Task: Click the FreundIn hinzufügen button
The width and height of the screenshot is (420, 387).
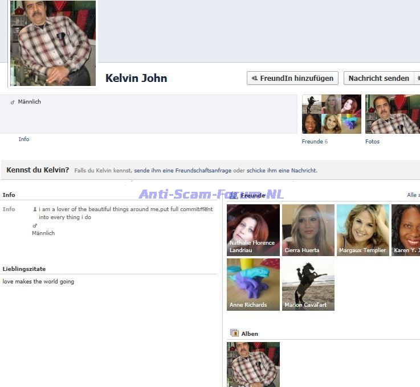Action: (x=292, y=78)
